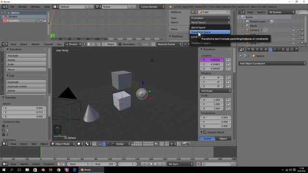Open the render tab in properties editor
The height and width of the screenshot is (173, 308).
click(x=248, y=49)
